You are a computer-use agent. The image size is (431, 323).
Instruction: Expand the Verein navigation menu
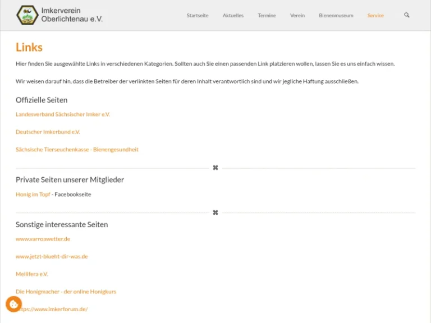pyautogui.click(x=297, y=16)
